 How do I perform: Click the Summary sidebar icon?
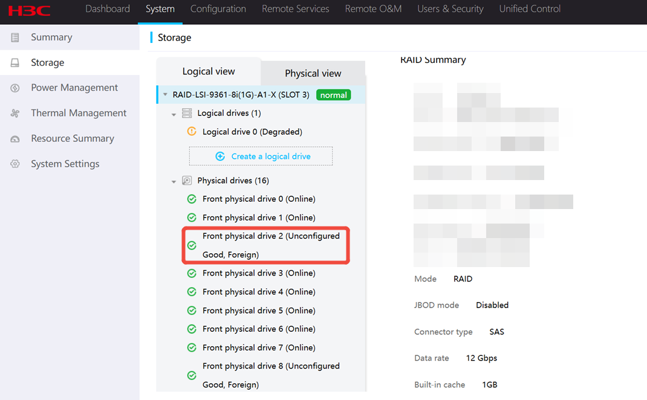(15, 37)
